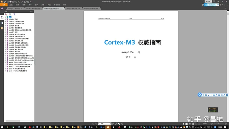This screenshot has width=229, height=129.
Task: Select the highlighted pre bookmark
Action: (10, 17)
